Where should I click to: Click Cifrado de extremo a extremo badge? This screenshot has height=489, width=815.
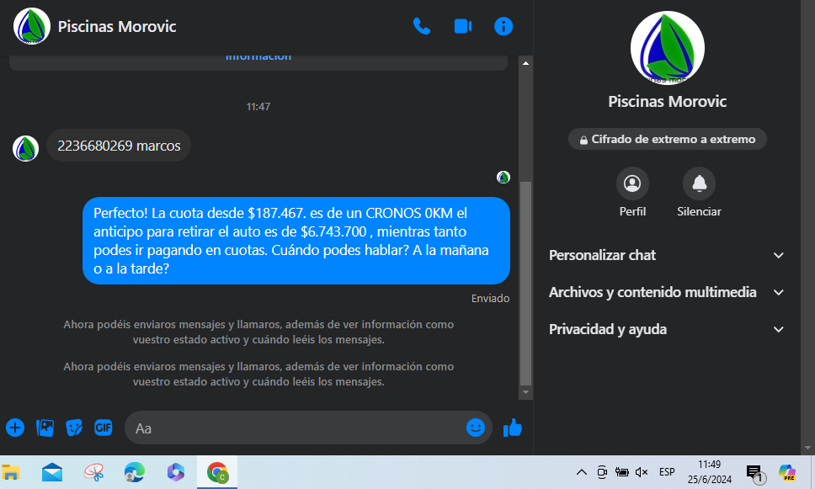(x=667, y=139)
